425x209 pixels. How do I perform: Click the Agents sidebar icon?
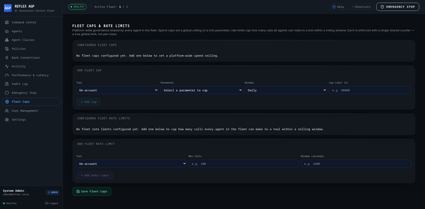coord(7,32)
